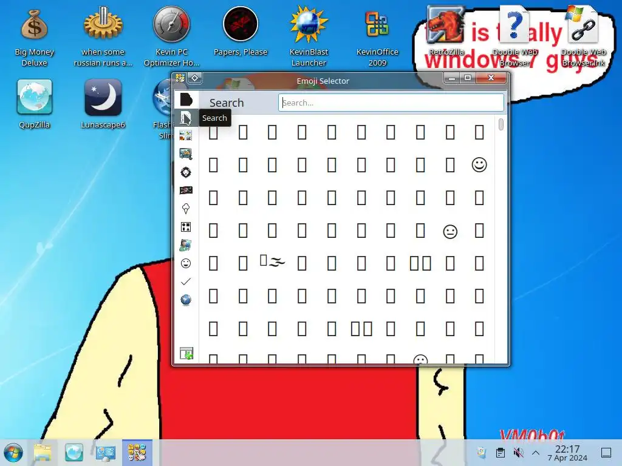Select the Big Money Deluxe desktop icon
Viewport: 622px width, 466px height.
tap(35, 38)
